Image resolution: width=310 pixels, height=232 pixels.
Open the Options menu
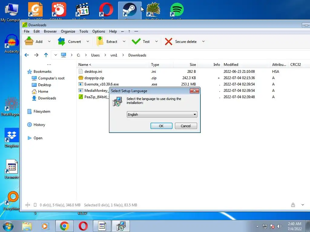point(99,31)
